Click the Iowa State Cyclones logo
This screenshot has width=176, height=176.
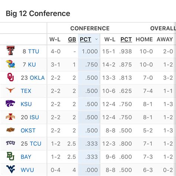point(10,117)
